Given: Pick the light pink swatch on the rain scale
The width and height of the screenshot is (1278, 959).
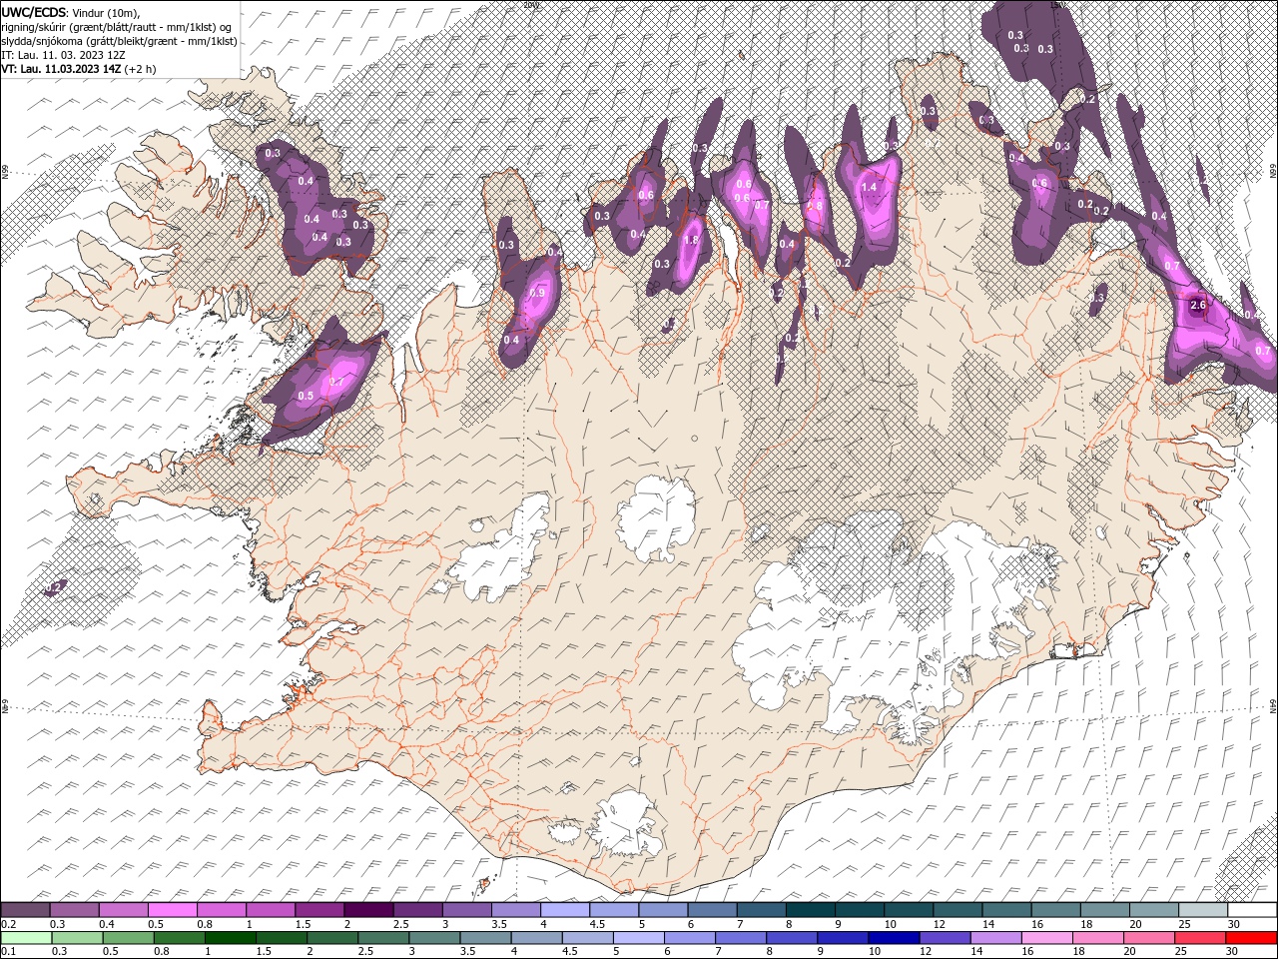Looking at the screenshot, I should [1045, 937].
